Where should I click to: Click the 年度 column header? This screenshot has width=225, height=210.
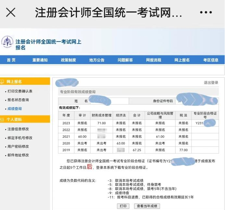point(66,115)
